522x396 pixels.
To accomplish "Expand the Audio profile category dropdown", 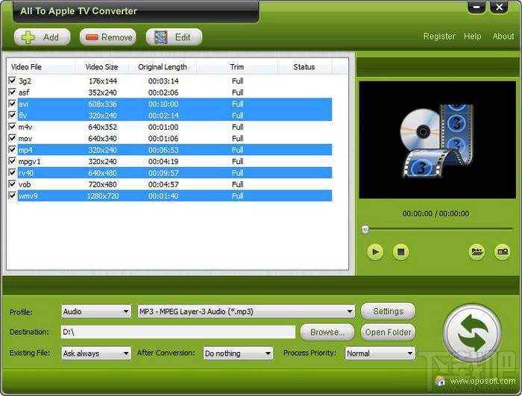I will point(96,312).
